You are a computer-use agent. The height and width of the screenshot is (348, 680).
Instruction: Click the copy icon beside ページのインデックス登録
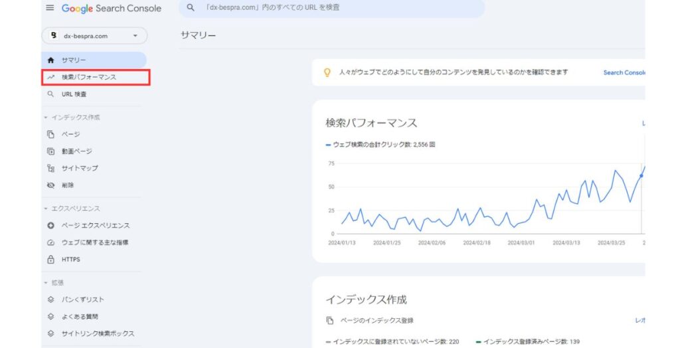(329, 321)
